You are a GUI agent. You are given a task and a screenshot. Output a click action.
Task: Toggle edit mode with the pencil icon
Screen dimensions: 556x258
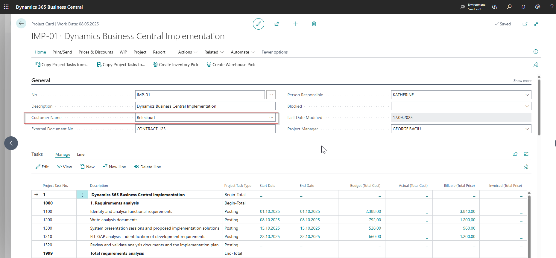click(259, 24)
